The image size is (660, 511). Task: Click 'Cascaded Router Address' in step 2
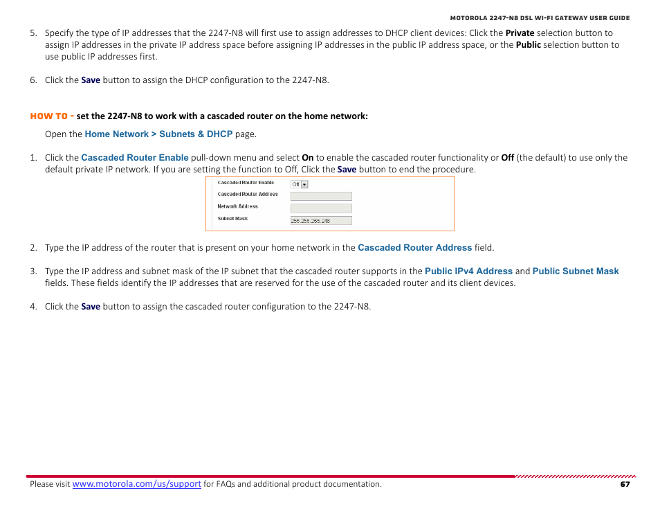click(x=414, y=248)
